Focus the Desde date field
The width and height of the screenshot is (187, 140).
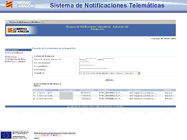tap(91, 60)
